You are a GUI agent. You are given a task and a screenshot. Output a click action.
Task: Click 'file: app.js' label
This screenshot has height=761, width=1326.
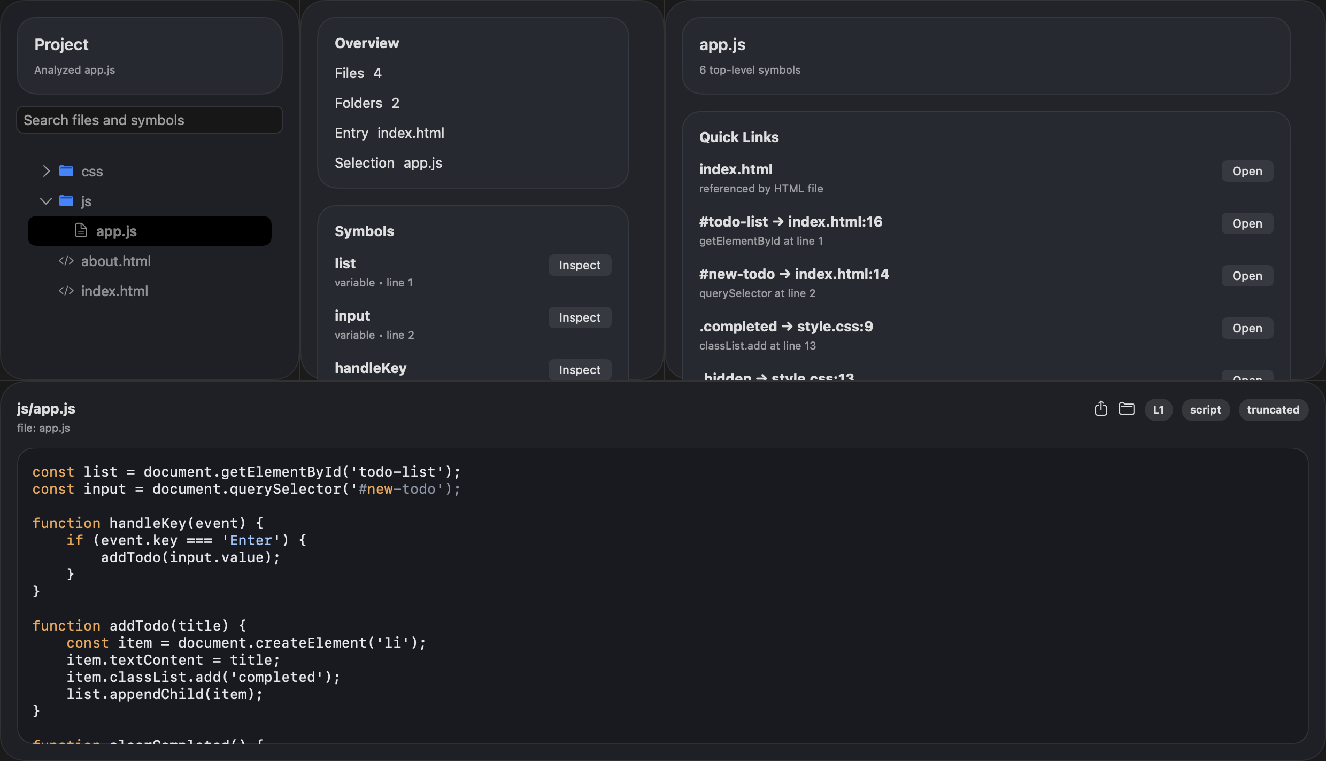pos(43,428)
